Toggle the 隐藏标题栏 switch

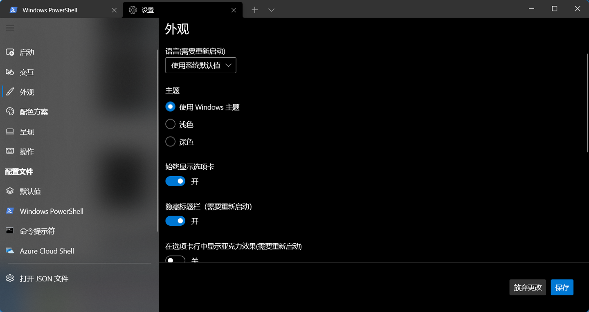click(175, 221)
